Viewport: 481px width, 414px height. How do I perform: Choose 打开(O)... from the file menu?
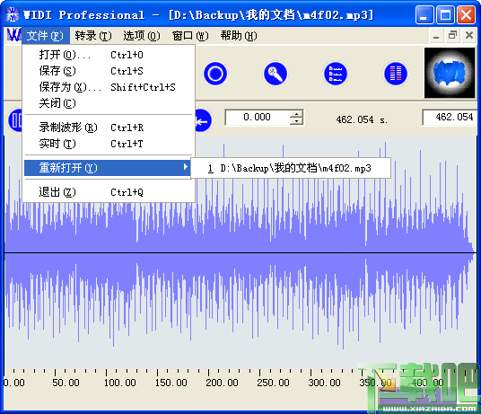[109, 55]
